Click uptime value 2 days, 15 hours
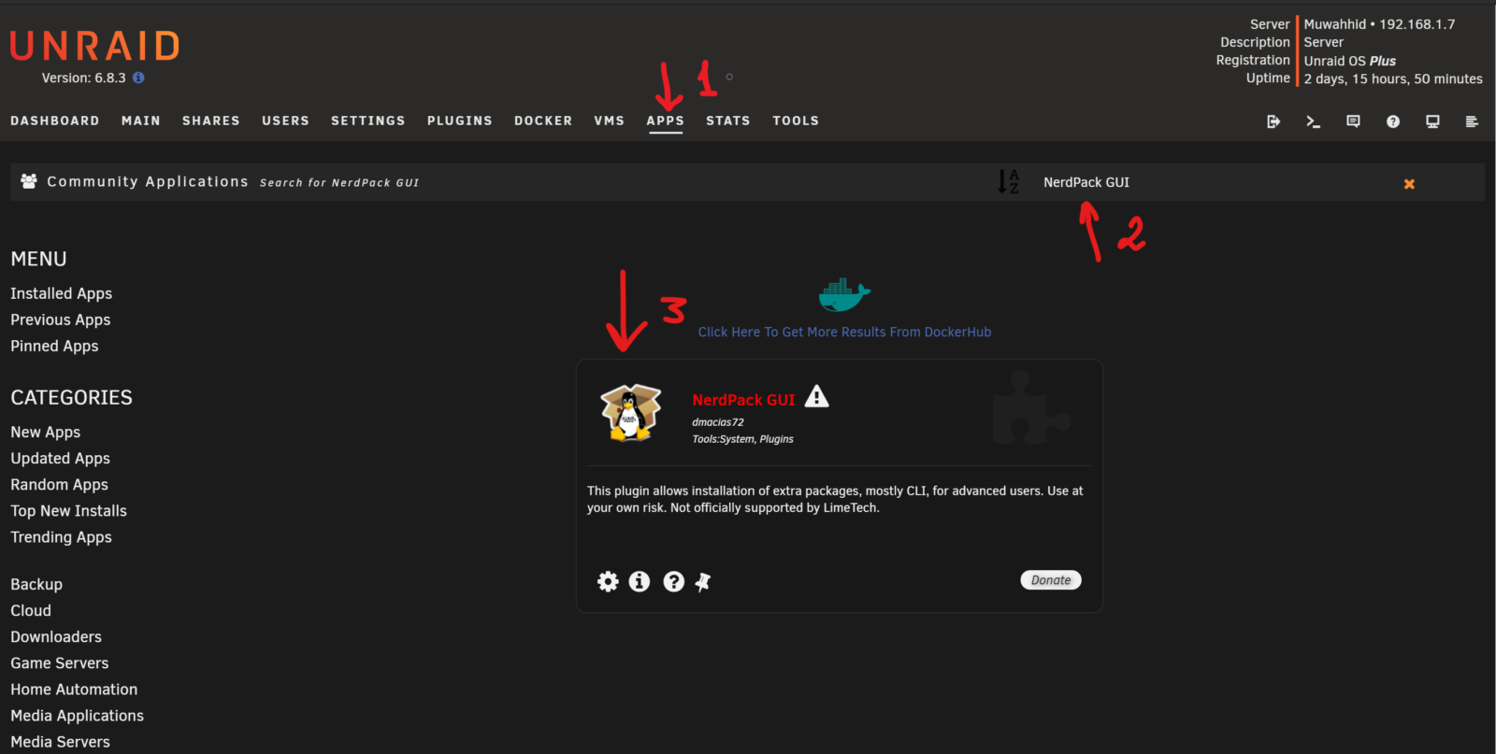Viewport: 1496px width, 754px height. (x=1393, y=78)
